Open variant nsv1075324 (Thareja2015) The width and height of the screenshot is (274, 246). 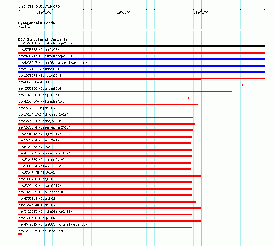[x=41, y=121]
